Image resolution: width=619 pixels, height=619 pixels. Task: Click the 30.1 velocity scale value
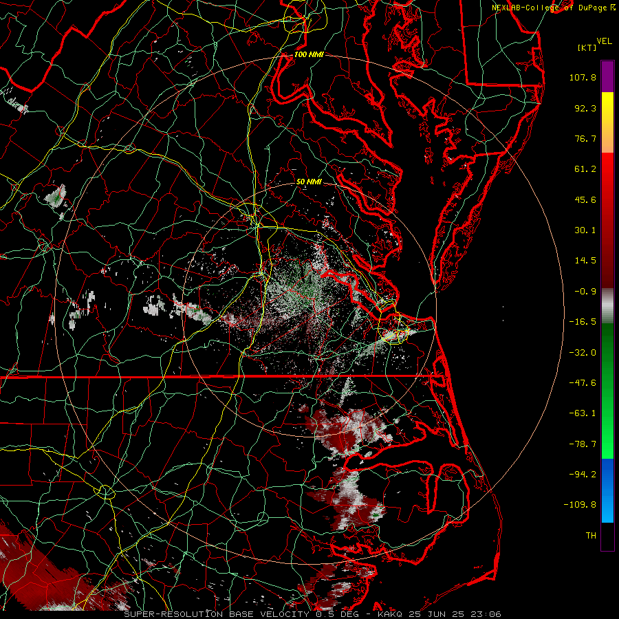(x=585, y=230)
